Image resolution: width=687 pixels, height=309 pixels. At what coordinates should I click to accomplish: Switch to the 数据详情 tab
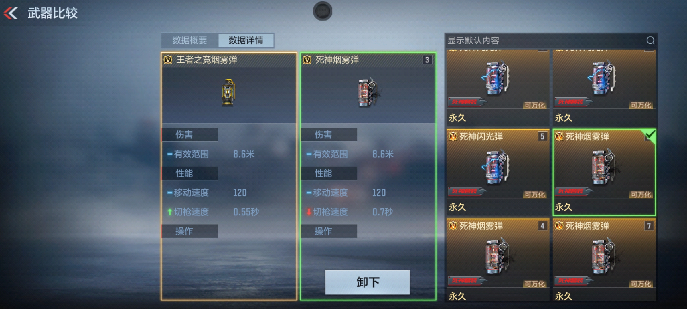tap(246, 40)
